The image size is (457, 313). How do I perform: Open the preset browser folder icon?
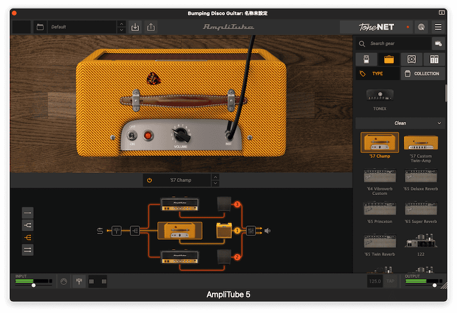point(40,27)
